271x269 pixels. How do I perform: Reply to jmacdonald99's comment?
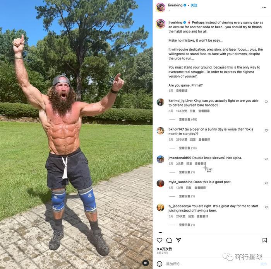click(189, 163)
